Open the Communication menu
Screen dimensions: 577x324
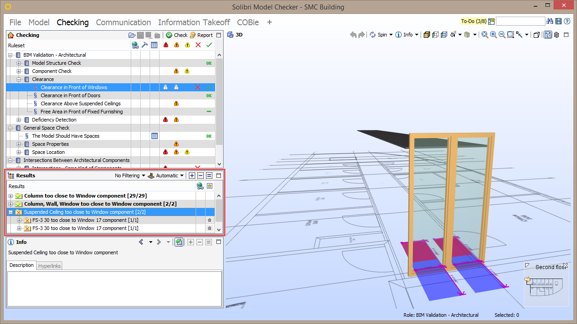coord(123,22)
